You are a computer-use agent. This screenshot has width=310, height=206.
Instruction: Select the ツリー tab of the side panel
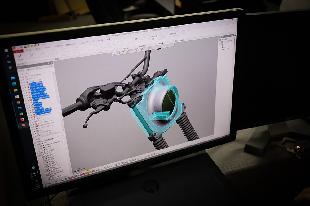(22, 70)
